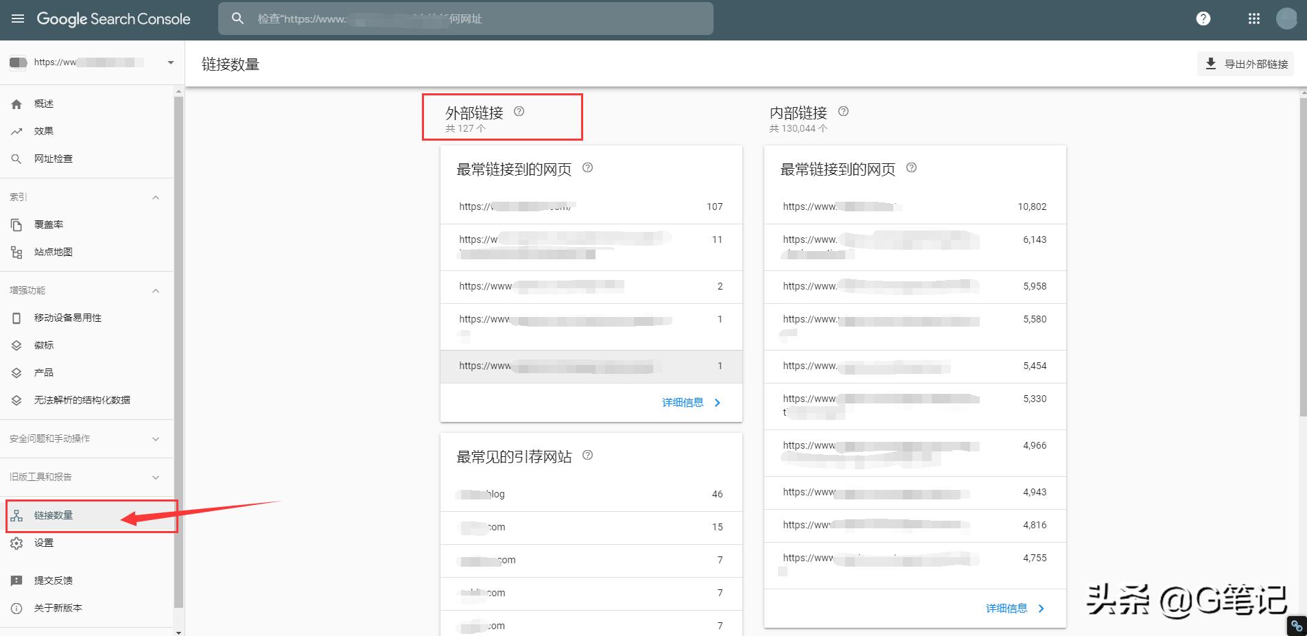This screenshot has height=636, width=1307.
Task: Click inside the URL inspection search field
Action: 467,19
